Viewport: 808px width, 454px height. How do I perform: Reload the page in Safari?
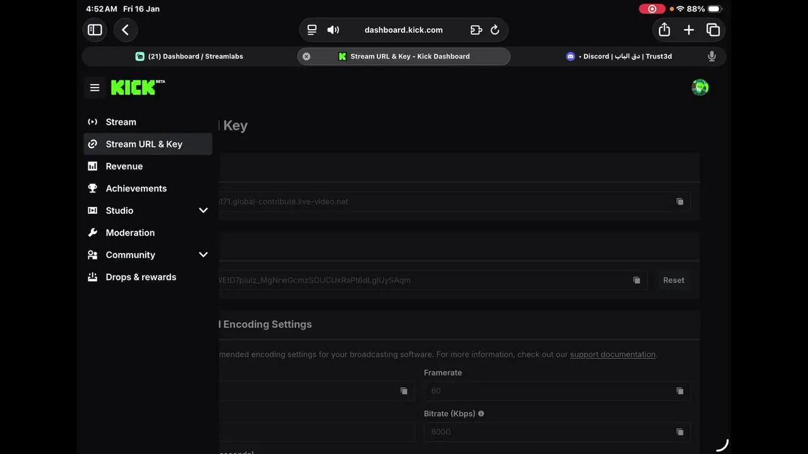pos(495,30)
